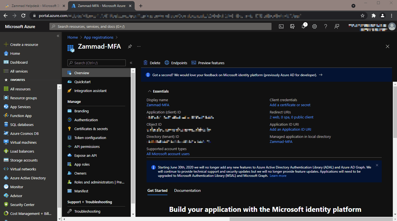397x221 pixels.
Task: Click the global Azure search bar
Action: tap(160, 26)
